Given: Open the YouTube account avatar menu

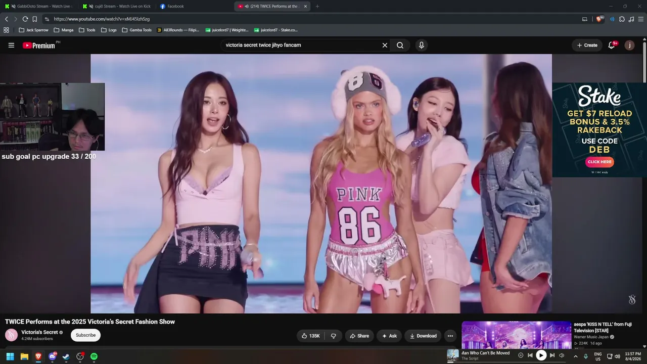Looking at the screenshot, I should [x=629, y=45].
